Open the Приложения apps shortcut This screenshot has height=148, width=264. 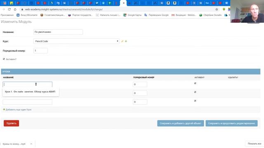[7, 15]
